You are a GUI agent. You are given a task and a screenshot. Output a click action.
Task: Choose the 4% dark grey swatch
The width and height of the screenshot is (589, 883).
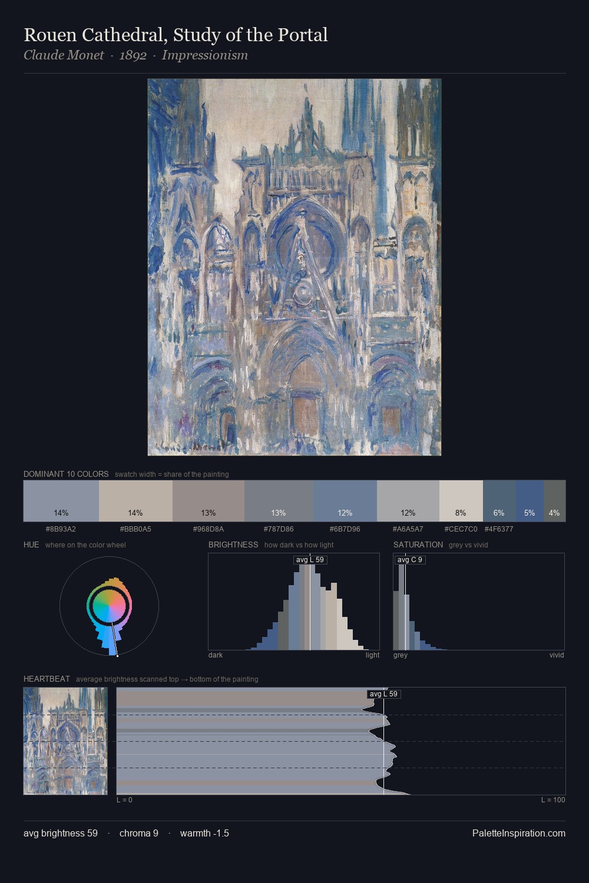click(554, 501)
